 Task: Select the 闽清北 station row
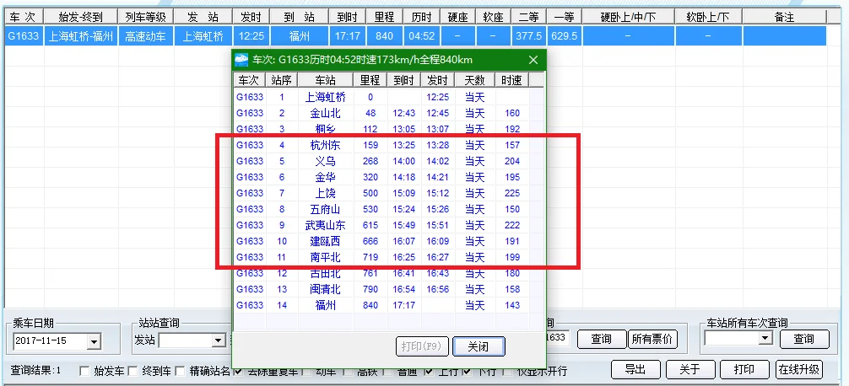[381, 289]
